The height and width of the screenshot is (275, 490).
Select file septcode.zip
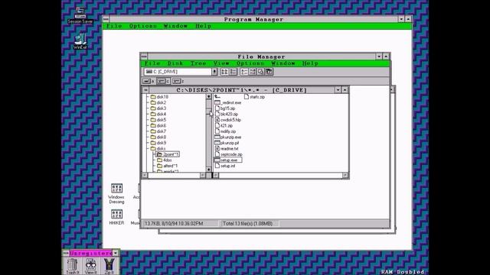point(228,154)
